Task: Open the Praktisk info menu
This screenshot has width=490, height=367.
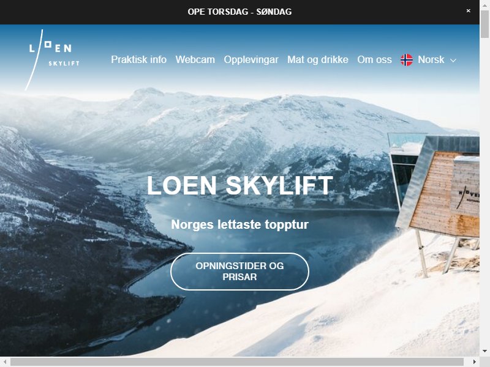Action: (139, 59)
